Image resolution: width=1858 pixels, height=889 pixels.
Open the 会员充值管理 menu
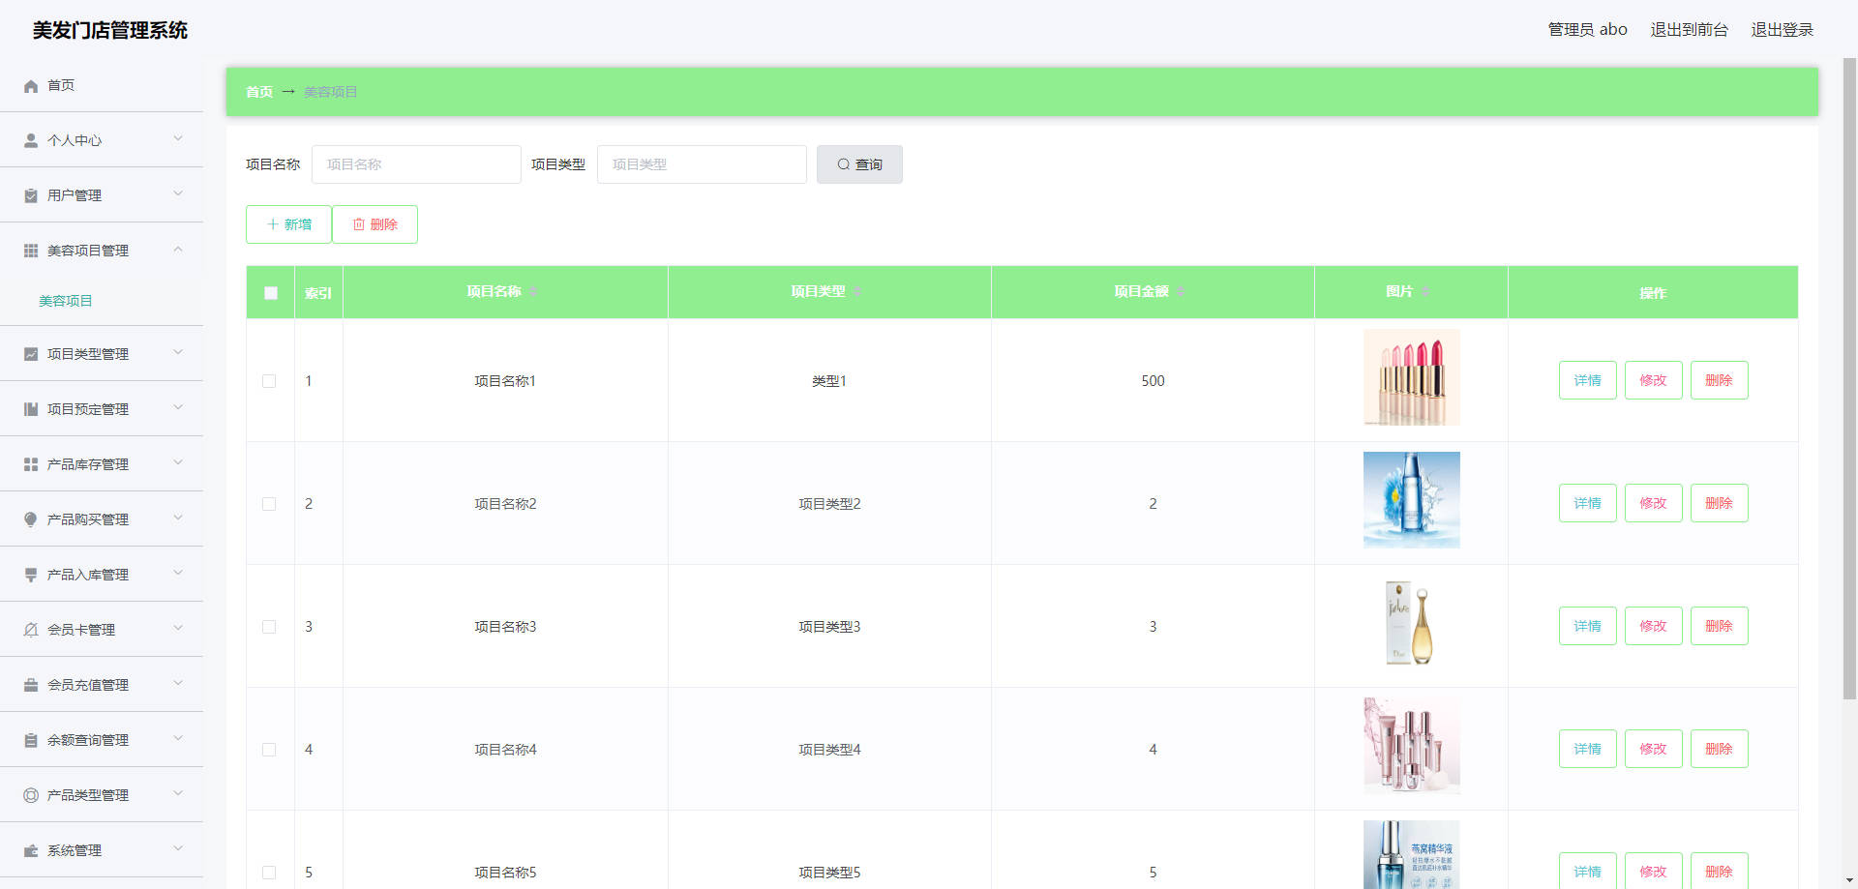coord(102,685)
